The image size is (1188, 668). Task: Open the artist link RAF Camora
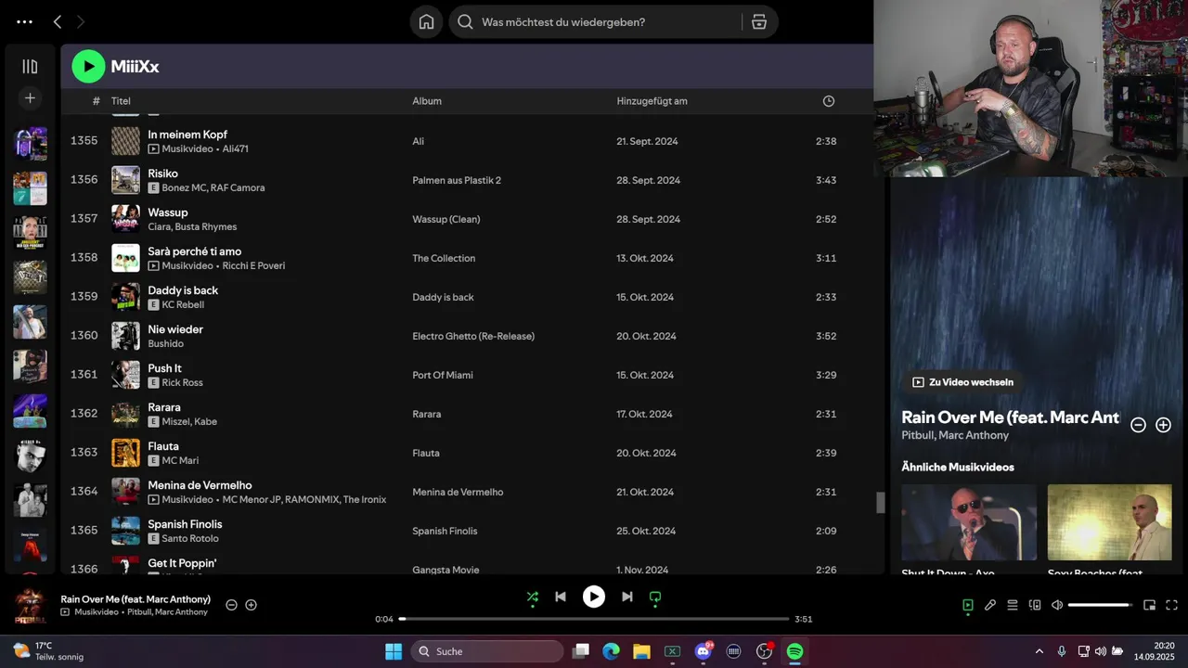click(x=238, y=187)
